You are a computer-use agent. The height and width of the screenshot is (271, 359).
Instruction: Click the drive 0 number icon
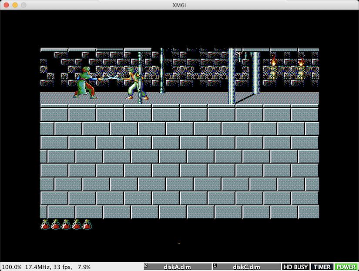pos(146,266)
